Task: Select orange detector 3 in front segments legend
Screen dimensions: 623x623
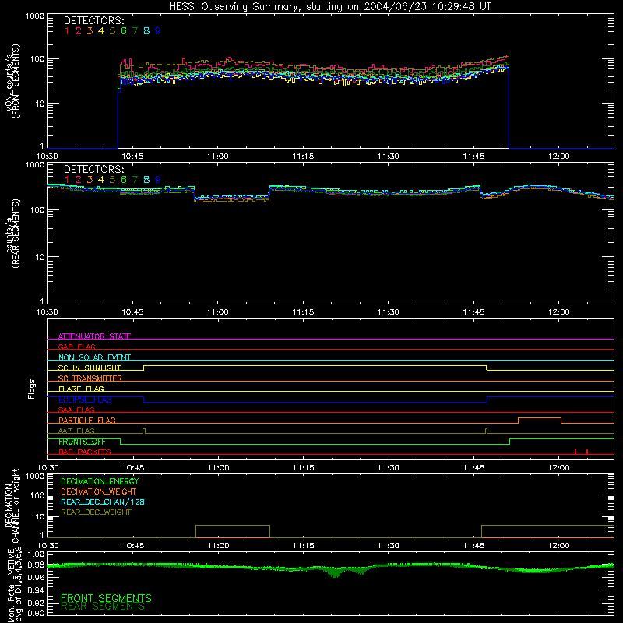Action: [90, 31]
